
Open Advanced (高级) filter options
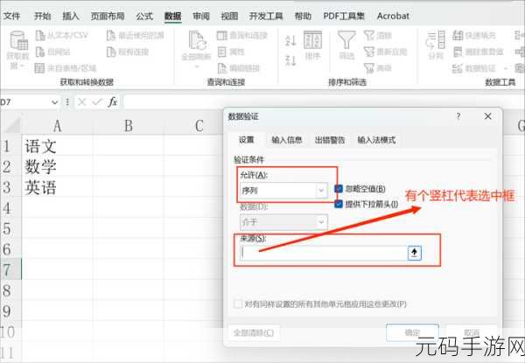378,68
